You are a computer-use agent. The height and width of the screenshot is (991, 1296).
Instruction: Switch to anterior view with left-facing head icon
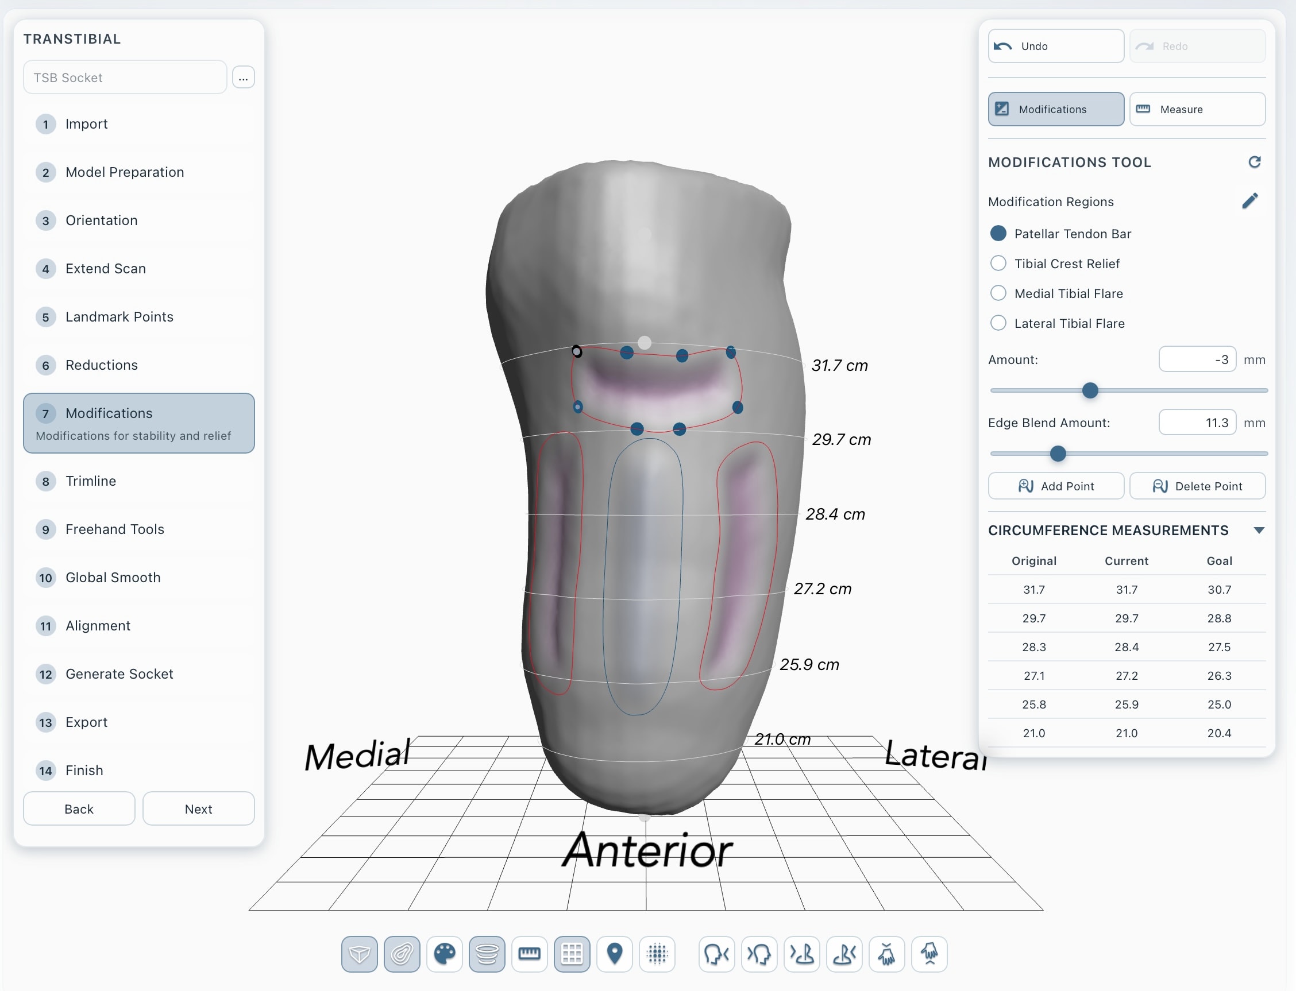(716, 953)
